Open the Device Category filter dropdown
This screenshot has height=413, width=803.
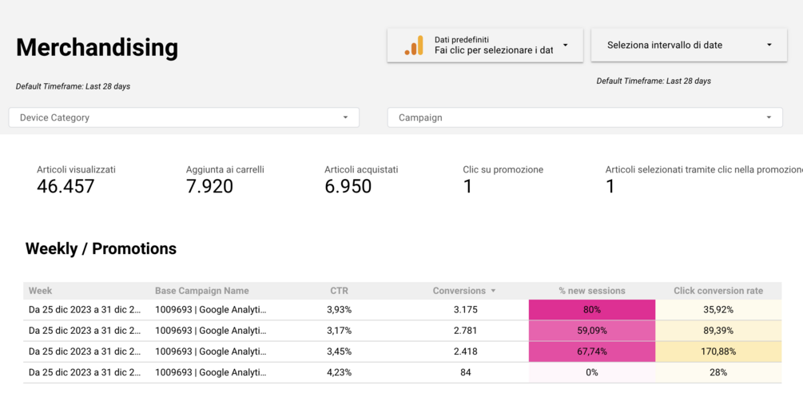pyautogui.click(x=184, y=117)
